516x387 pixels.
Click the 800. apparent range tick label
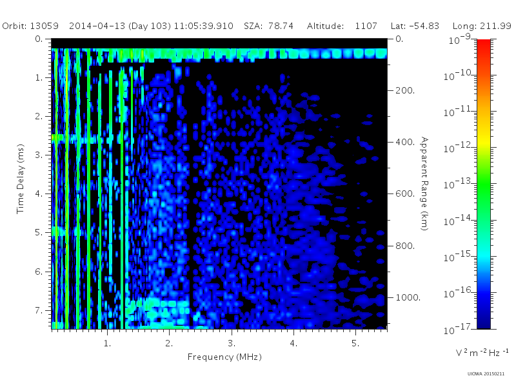pos(405,246)
